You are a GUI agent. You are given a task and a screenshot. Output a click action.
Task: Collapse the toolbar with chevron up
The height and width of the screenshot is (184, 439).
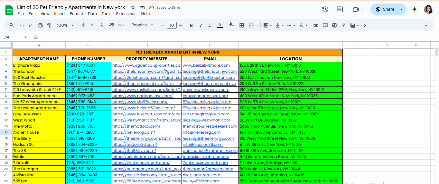pos(426,25)
